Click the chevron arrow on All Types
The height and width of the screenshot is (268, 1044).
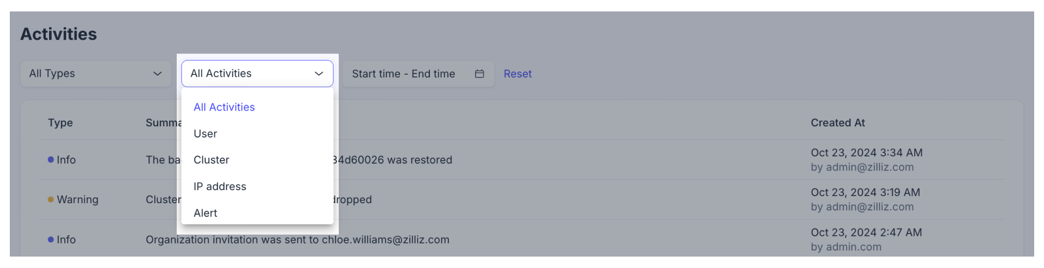[158, 74]
